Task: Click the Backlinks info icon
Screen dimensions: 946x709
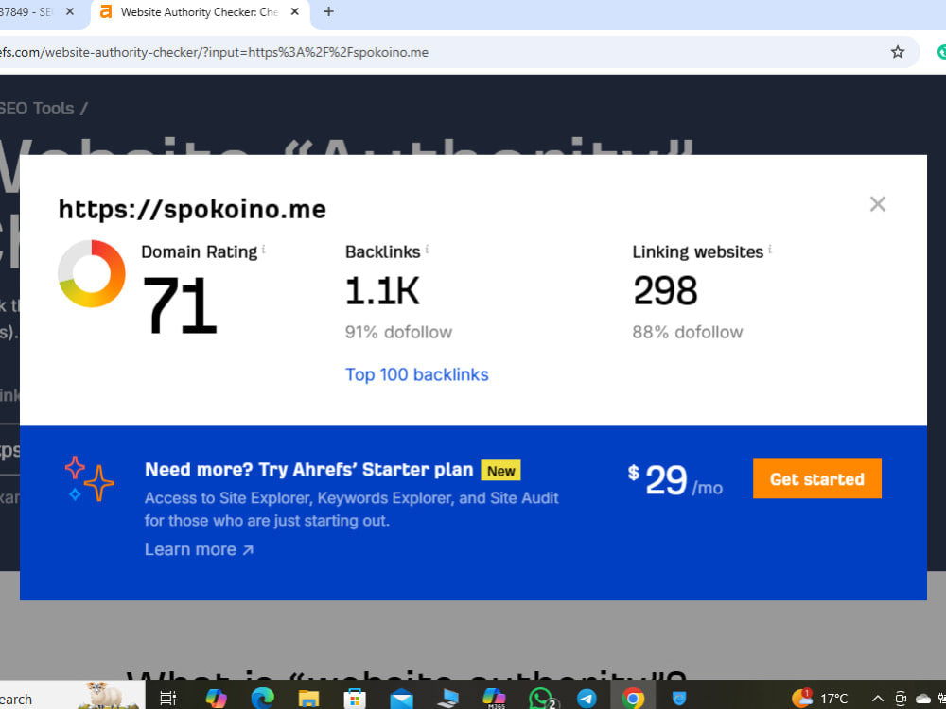Action: (428, 249)
